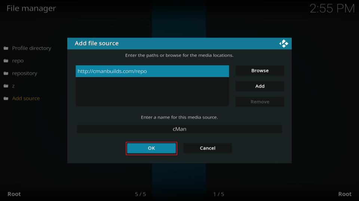The height and width of the screenshot is (201, 359).
Task: Click the 2:55 PM clock
Action: tap(332, 9)
